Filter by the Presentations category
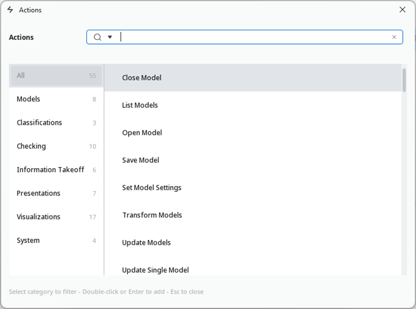The width and height of the screenshot is (416, 309). 56,193
